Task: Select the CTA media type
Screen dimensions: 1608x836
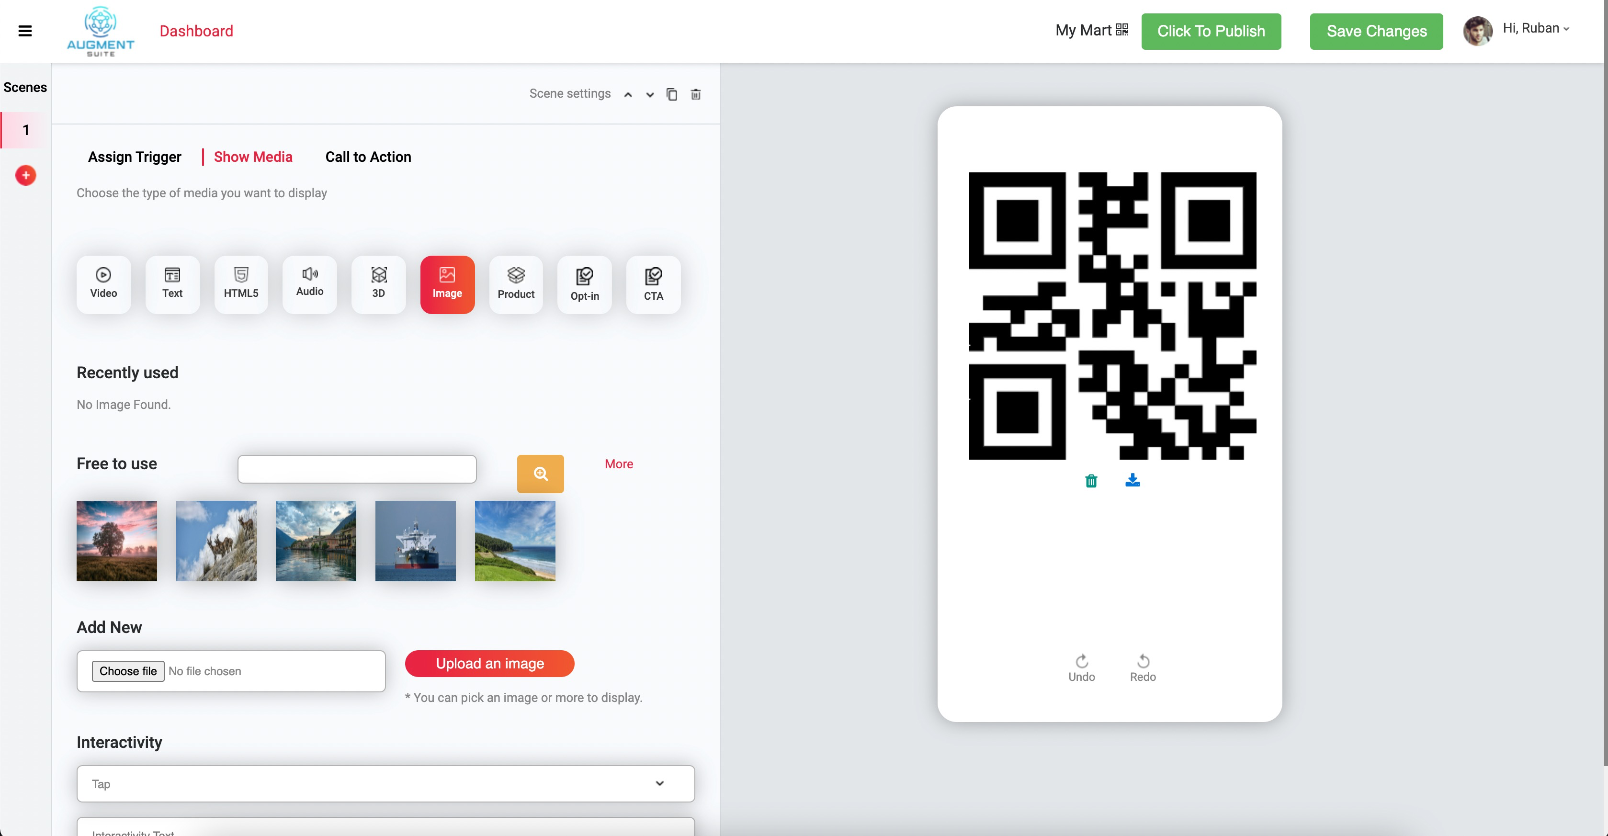Action: pyautogui.click(x=653, y=284)
